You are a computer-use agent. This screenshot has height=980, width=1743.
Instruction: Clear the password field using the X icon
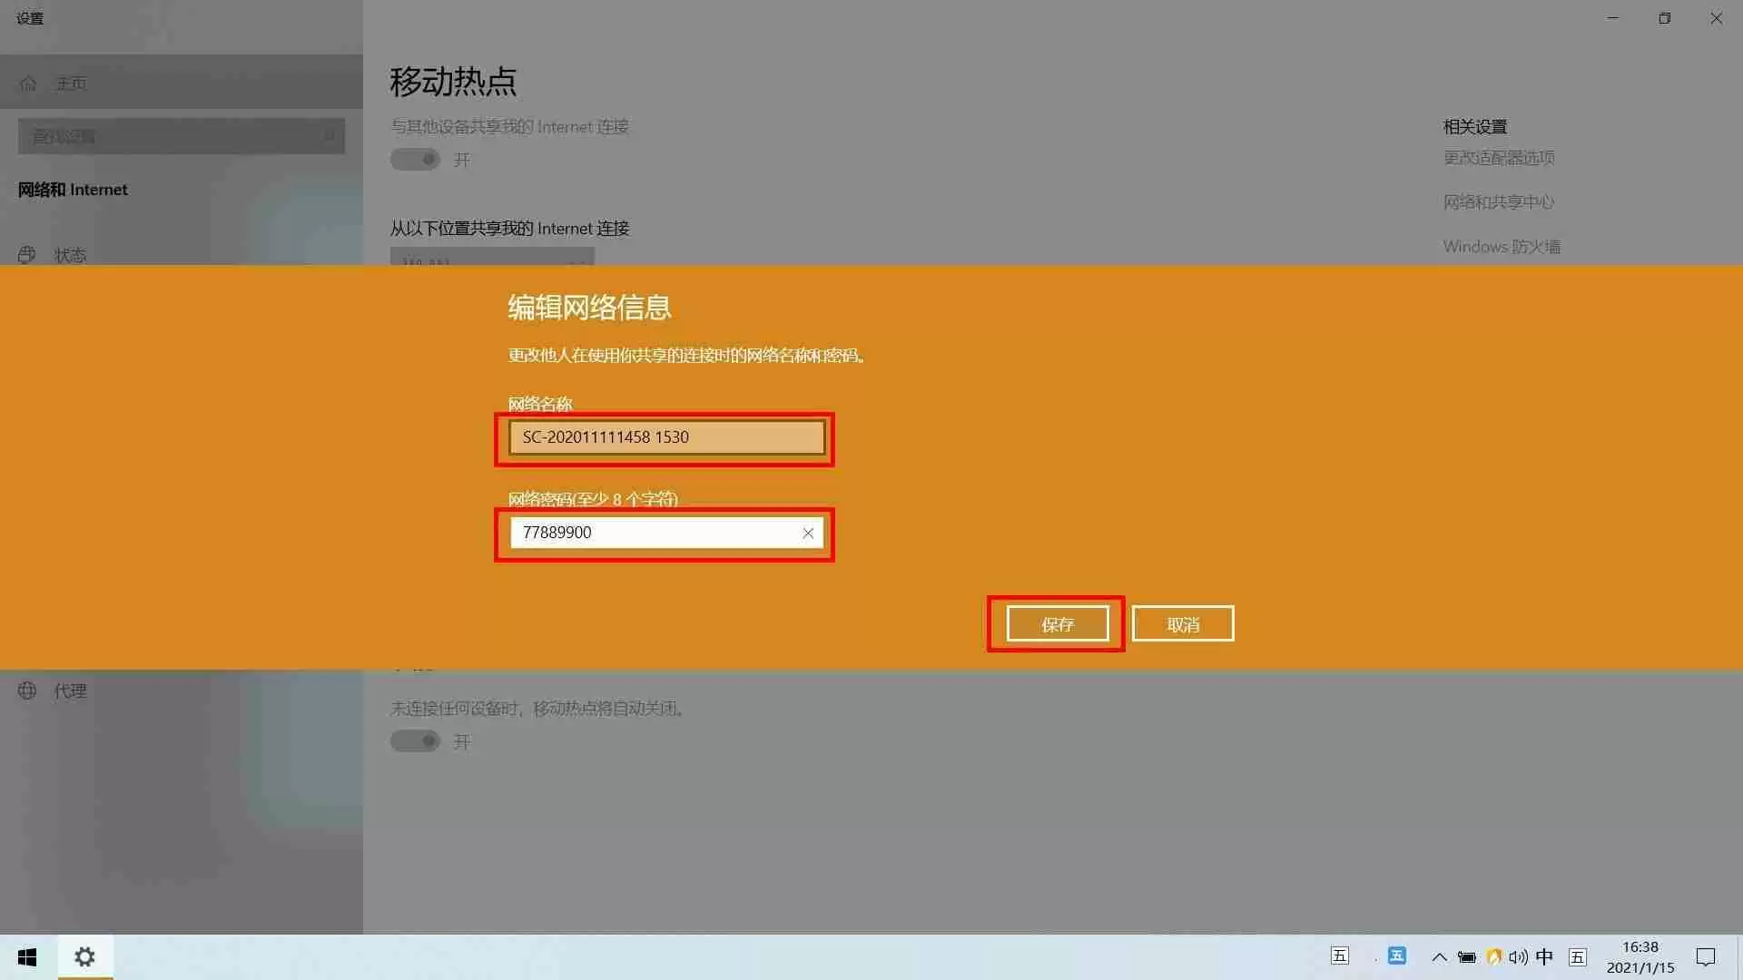(x=808, y=533)
